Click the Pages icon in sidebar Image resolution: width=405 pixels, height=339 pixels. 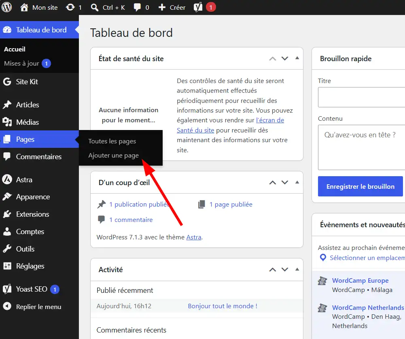(x=7, y=139)
